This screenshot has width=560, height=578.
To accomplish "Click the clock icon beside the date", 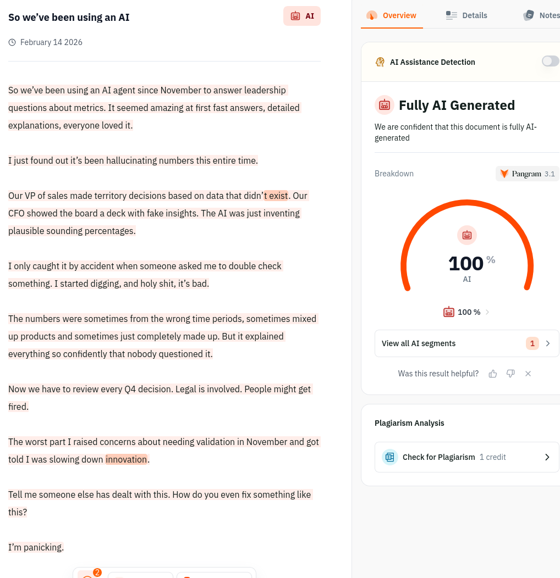I will [13, 42].
